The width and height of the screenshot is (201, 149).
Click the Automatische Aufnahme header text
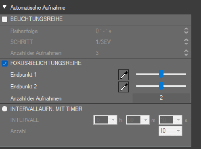(x=38, y=8)
